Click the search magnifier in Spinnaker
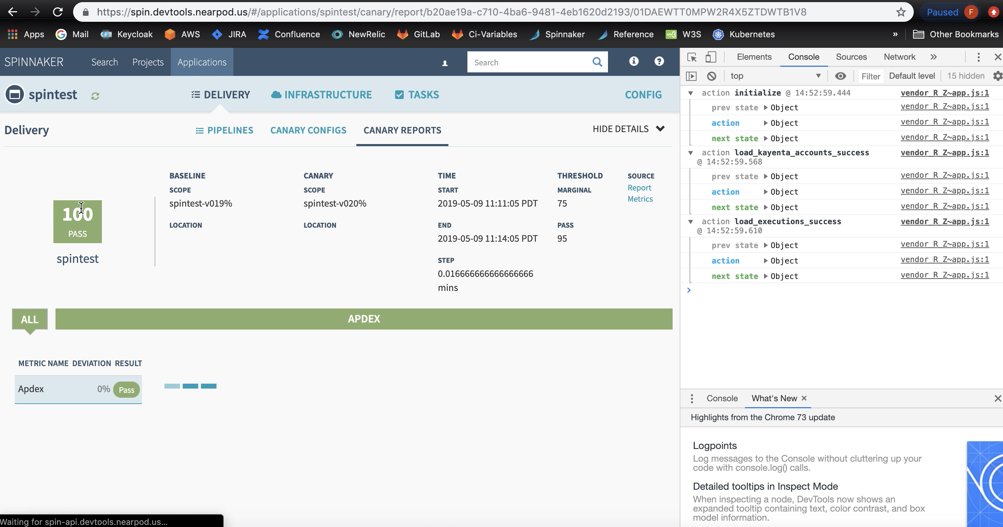This screenshot has height=527, width=1003. [597, 62]
